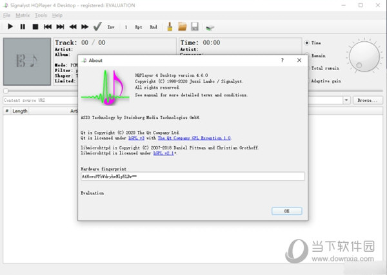The height and width of the screenshot is (275, 387).
Task: Click the About dialog help question mark
Action: point(282,61)
